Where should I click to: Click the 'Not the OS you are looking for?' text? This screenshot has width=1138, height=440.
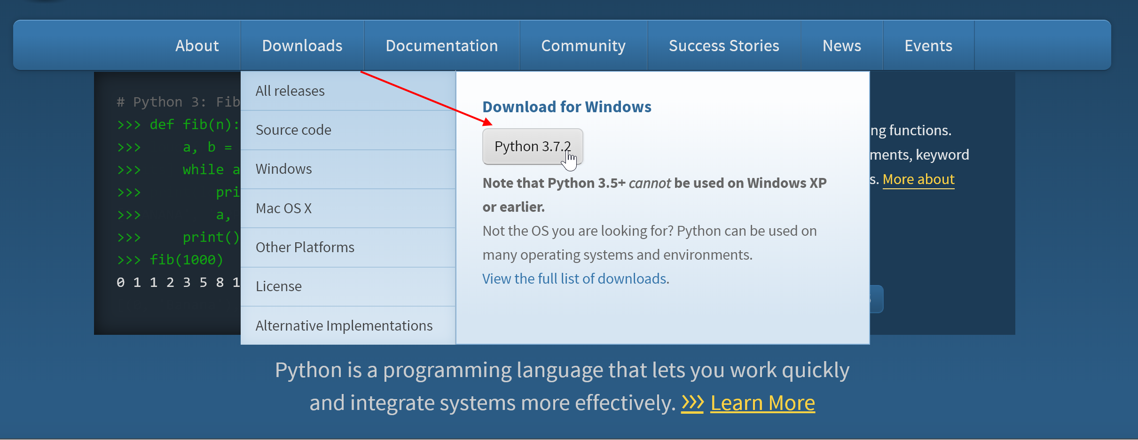point(578,231)
